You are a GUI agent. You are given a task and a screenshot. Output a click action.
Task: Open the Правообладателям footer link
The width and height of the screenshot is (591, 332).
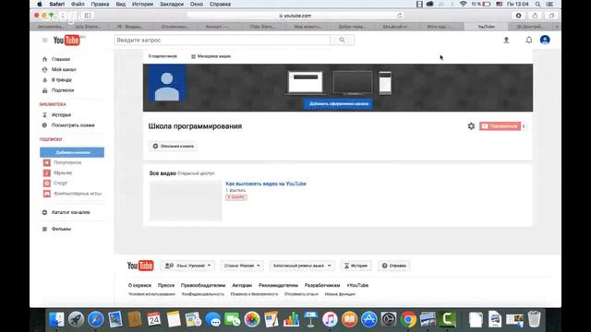[203, 285]
